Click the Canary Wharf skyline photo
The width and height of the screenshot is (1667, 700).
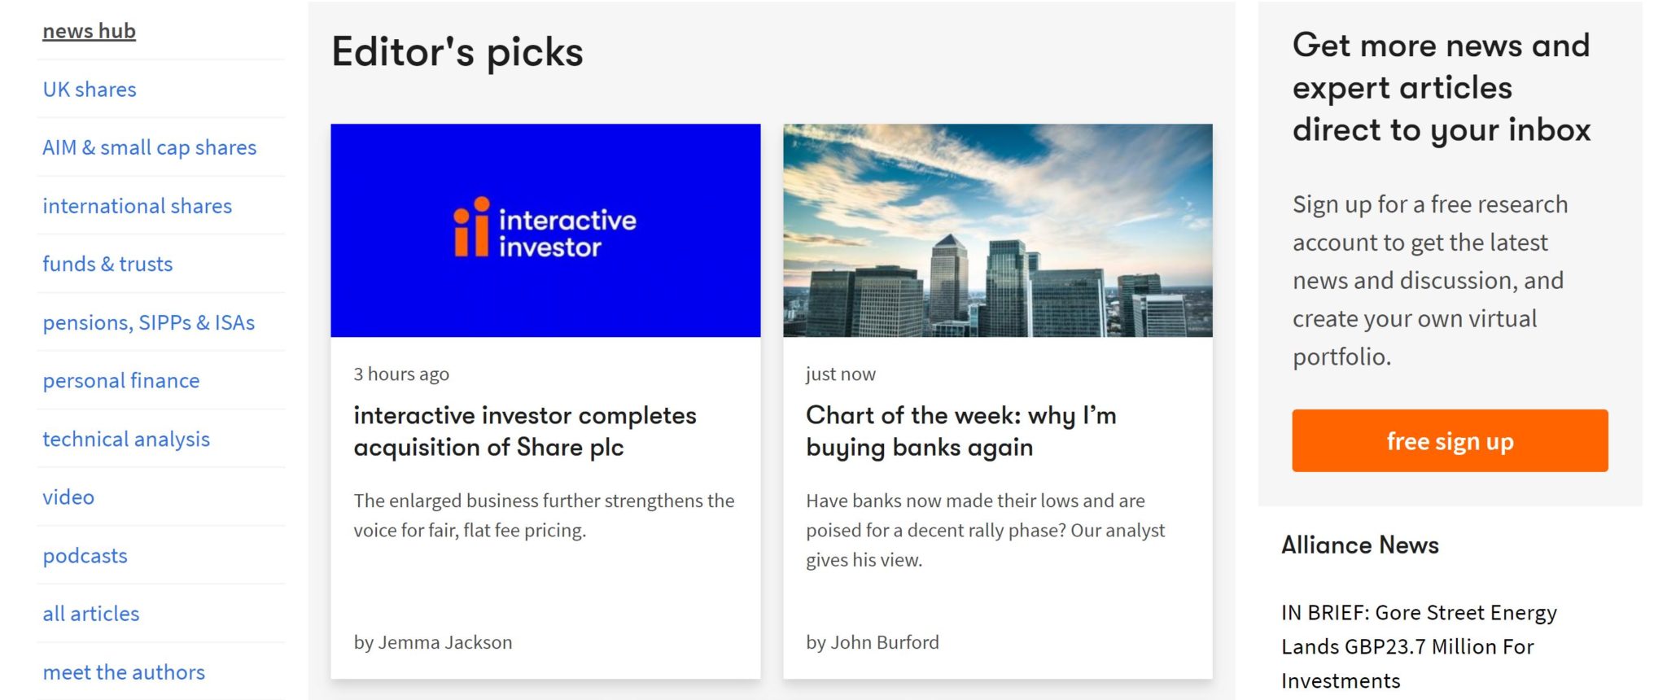(996, 230)
